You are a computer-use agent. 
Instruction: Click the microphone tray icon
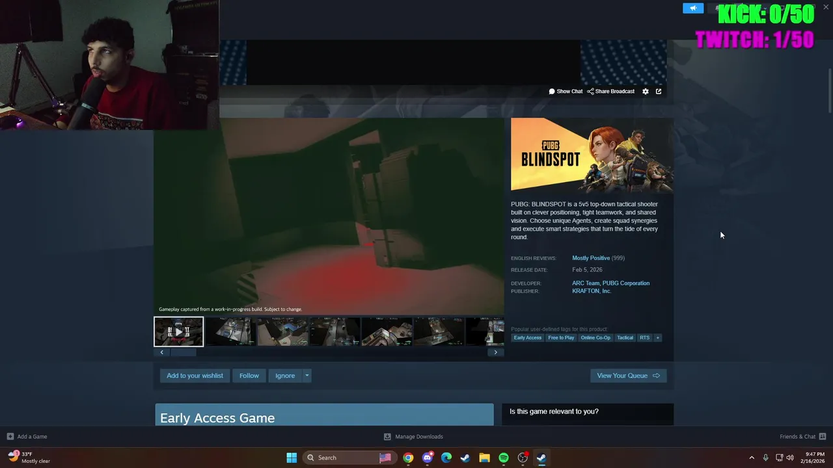tap(766, 458)
